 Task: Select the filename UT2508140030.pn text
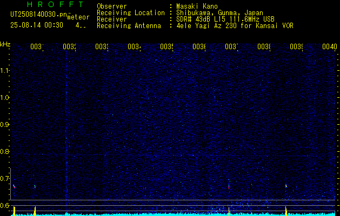pyautogui.click(x=38, y=15)
